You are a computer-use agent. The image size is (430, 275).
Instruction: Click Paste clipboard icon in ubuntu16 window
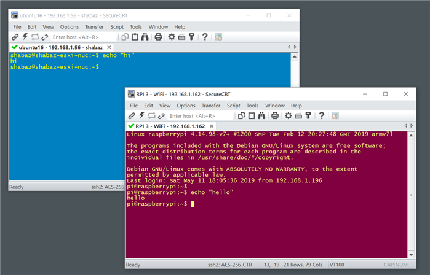tap(135, 37)
